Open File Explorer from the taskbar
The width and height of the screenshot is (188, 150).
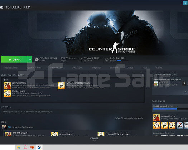point(19,147)
